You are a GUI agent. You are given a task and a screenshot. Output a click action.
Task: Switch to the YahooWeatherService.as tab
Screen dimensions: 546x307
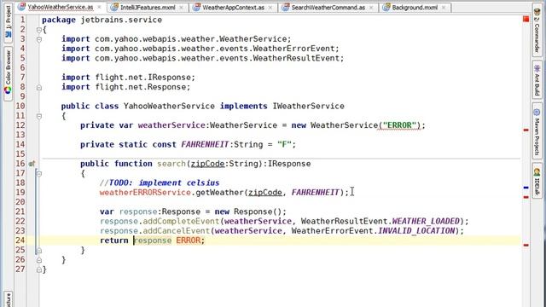tap(61, 7)
